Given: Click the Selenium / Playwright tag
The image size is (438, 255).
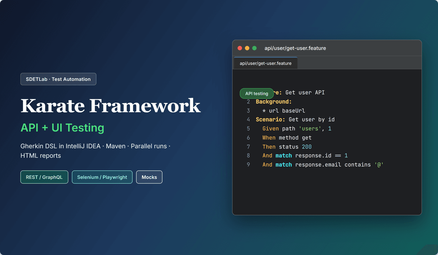Looking at the screenshot, I should point(102,177).
